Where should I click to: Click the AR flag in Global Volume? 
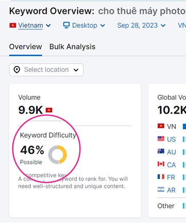(x=161, y=189)
